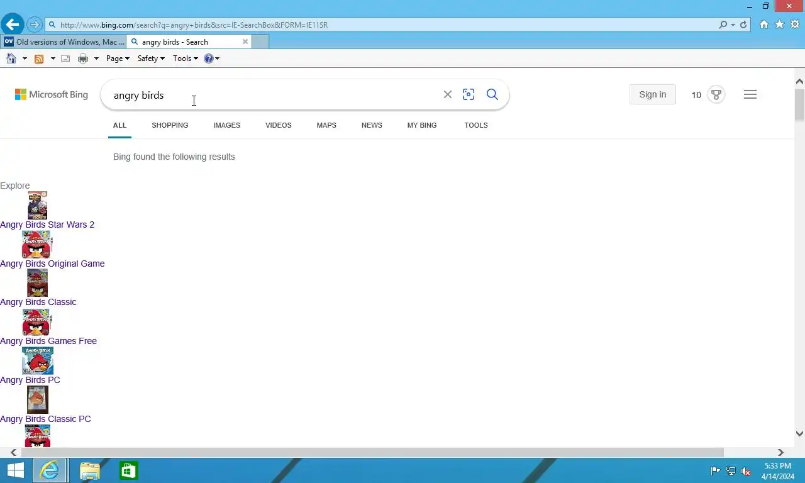Expand the feeds dropdown arrow
This screenshot has height=483, width=805.
(53, 58)
